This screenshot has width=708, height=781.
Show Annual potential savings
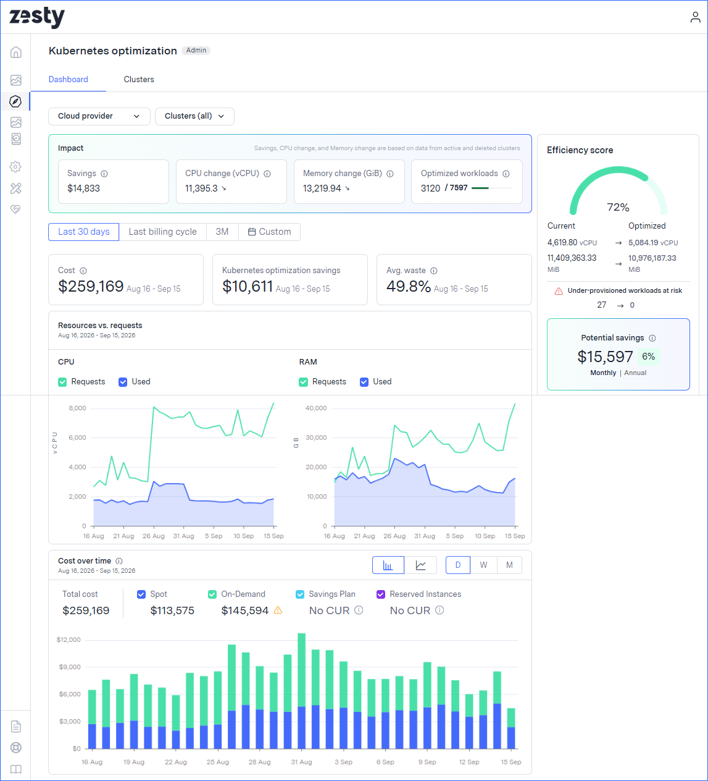[x=635, y=373]
